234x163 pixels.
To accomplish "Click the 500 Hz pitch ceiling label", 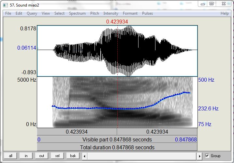I will point(206,80).
